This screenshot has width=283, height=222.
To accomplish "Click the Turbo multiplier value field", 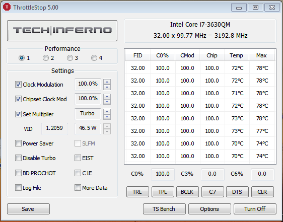I will 88,114.
